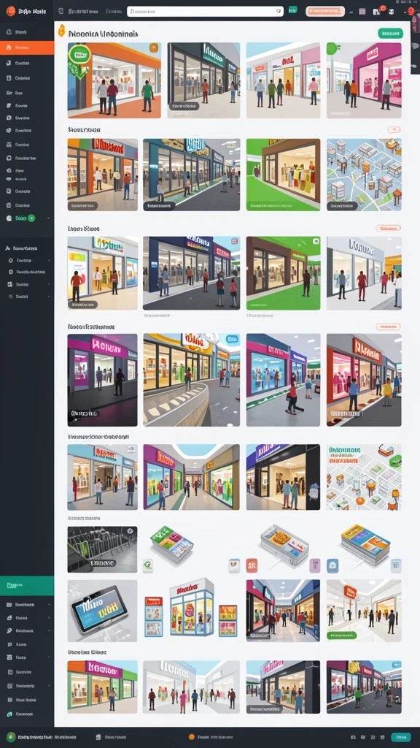Click the green app icon beside the cart thumbnail
This screenshot has width=420, height=748.
(147, 565)
